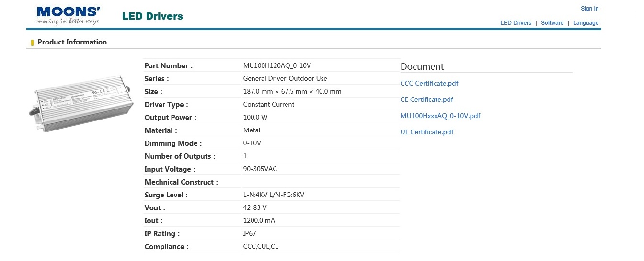Download CCC Certificate.pdf

pyautogui.click(x=429, y=84)
